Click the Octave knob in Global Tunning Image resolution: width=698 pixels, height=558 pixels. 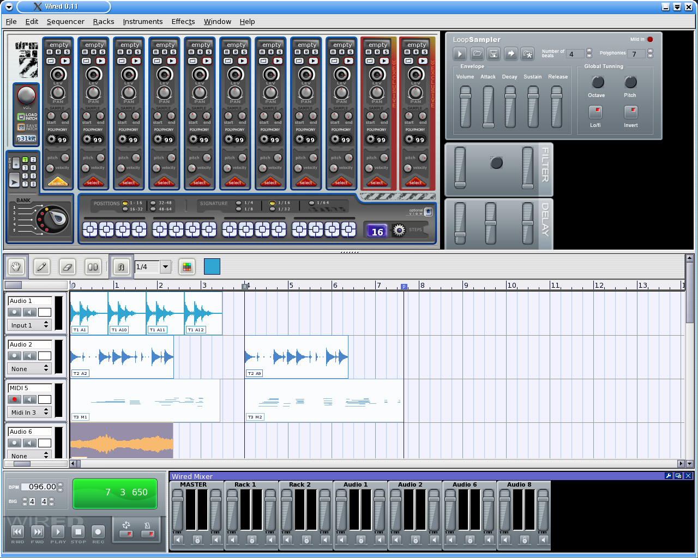click(x=598, y=82)
